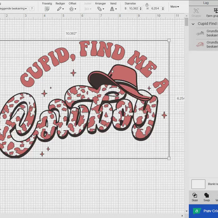Screen dimensions: 218x218
Task: Click the Fravælg label
Action: coord(47,4)
